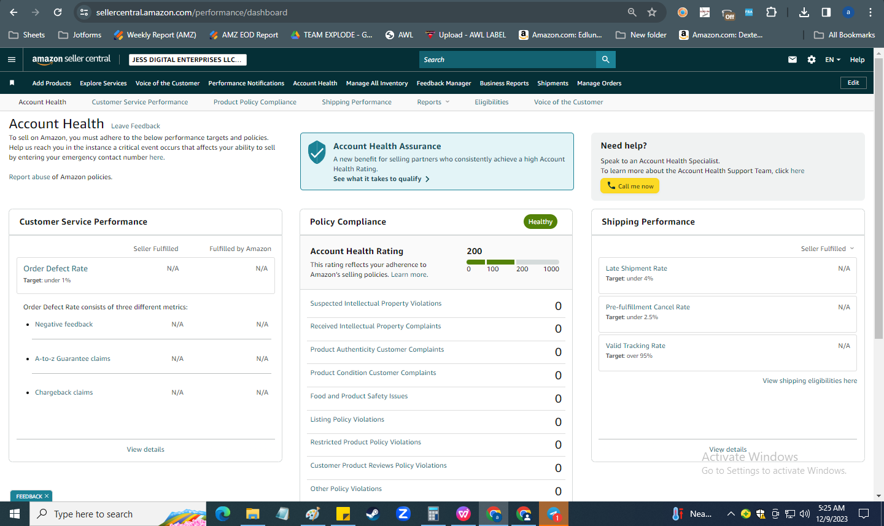
Task: Toggle the browser side panel icon
Action: (x=826, y=12)
